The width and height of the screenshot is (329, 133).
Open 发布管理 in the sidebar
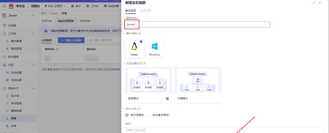(16, 103)
